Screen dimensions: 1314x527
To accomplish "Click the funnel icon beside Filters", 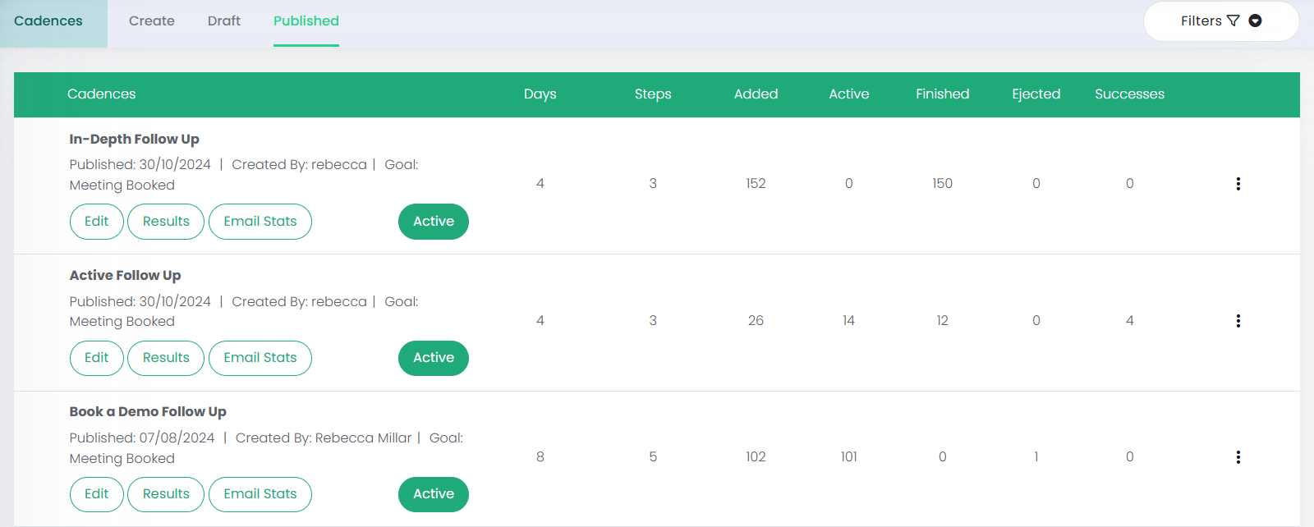I will pyautogui.click(x=1233, y=21).
